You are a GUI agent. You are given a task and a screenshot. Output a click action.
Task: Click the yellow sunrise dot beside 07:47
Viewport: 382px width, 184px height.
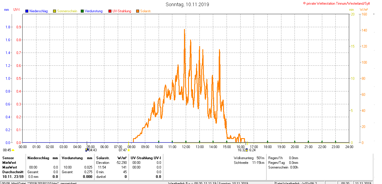(129, 150)
